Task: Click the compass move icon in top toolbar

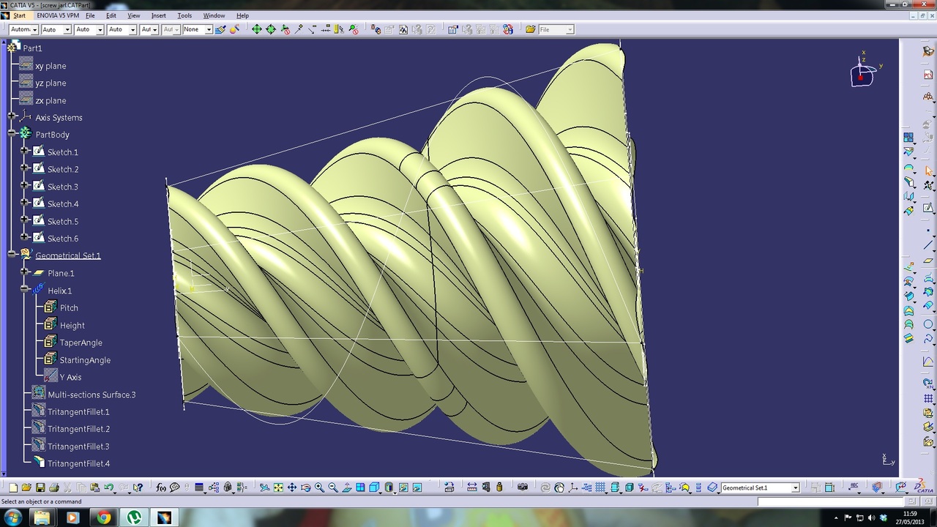Action: (x=257, y=29)
